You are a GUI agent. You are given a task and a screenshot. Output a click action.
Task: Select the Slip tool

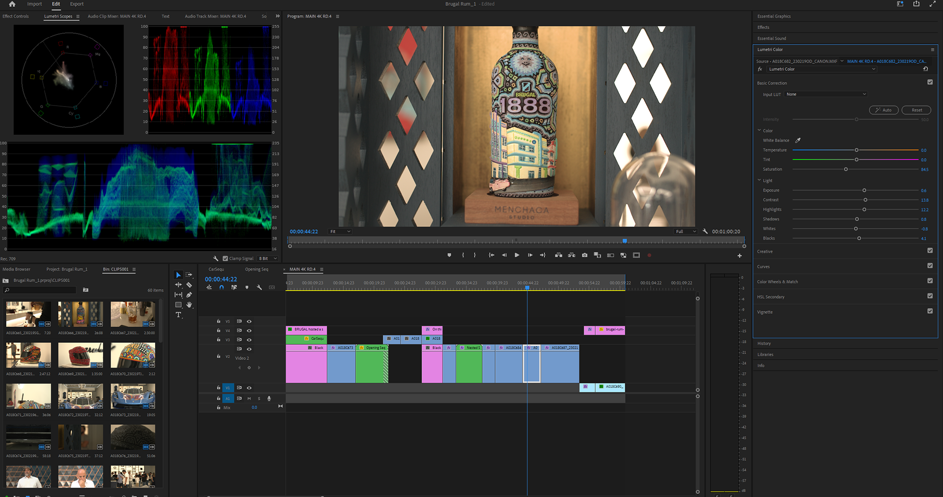point(178,295)
